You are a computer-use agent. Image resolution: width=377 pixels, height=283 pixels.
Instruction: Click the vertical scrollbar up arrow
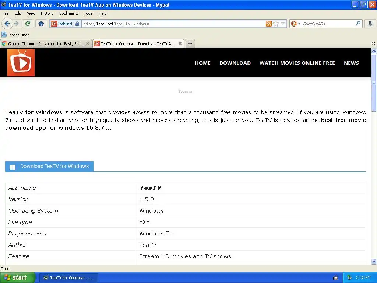click(x=374, y=51)
